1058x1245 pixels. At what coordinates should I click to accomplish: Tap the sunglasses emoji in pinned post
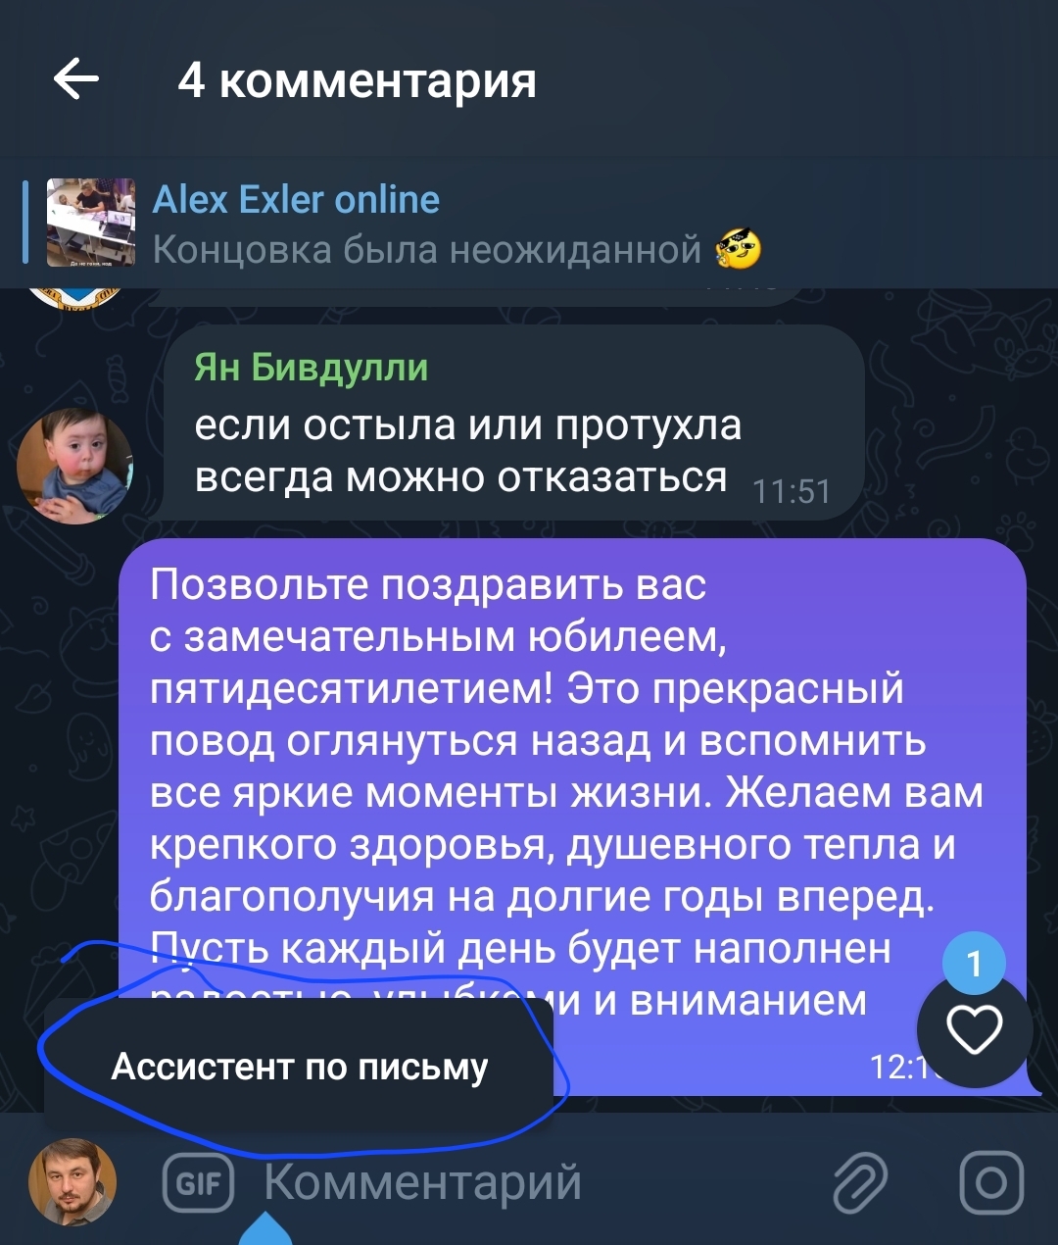(738, 249)
